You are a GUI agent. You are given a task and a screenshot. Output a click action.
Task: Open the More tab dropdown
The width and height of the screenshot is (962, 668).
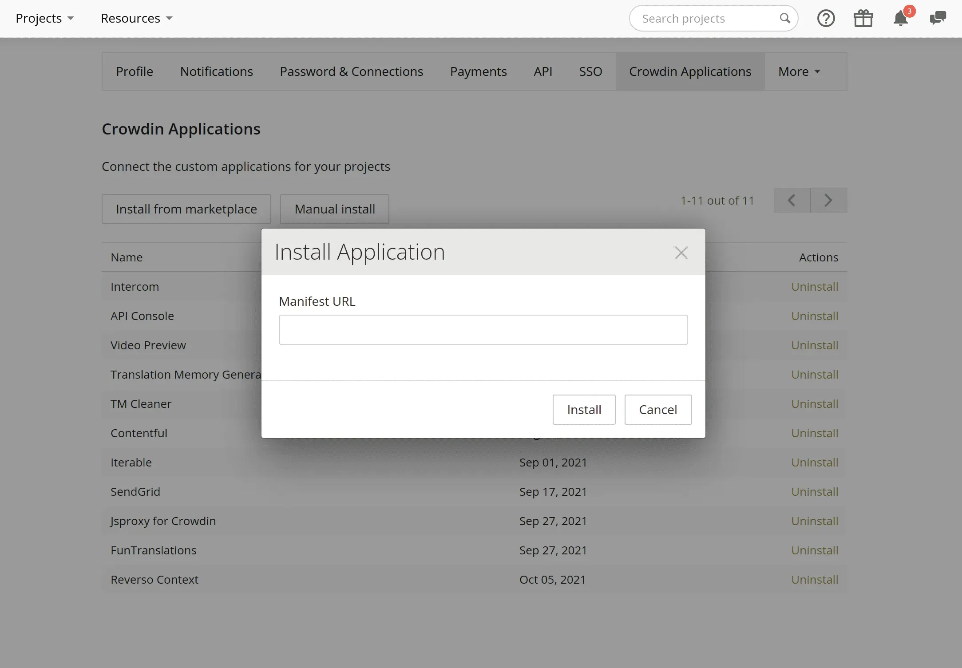point(799,71)
